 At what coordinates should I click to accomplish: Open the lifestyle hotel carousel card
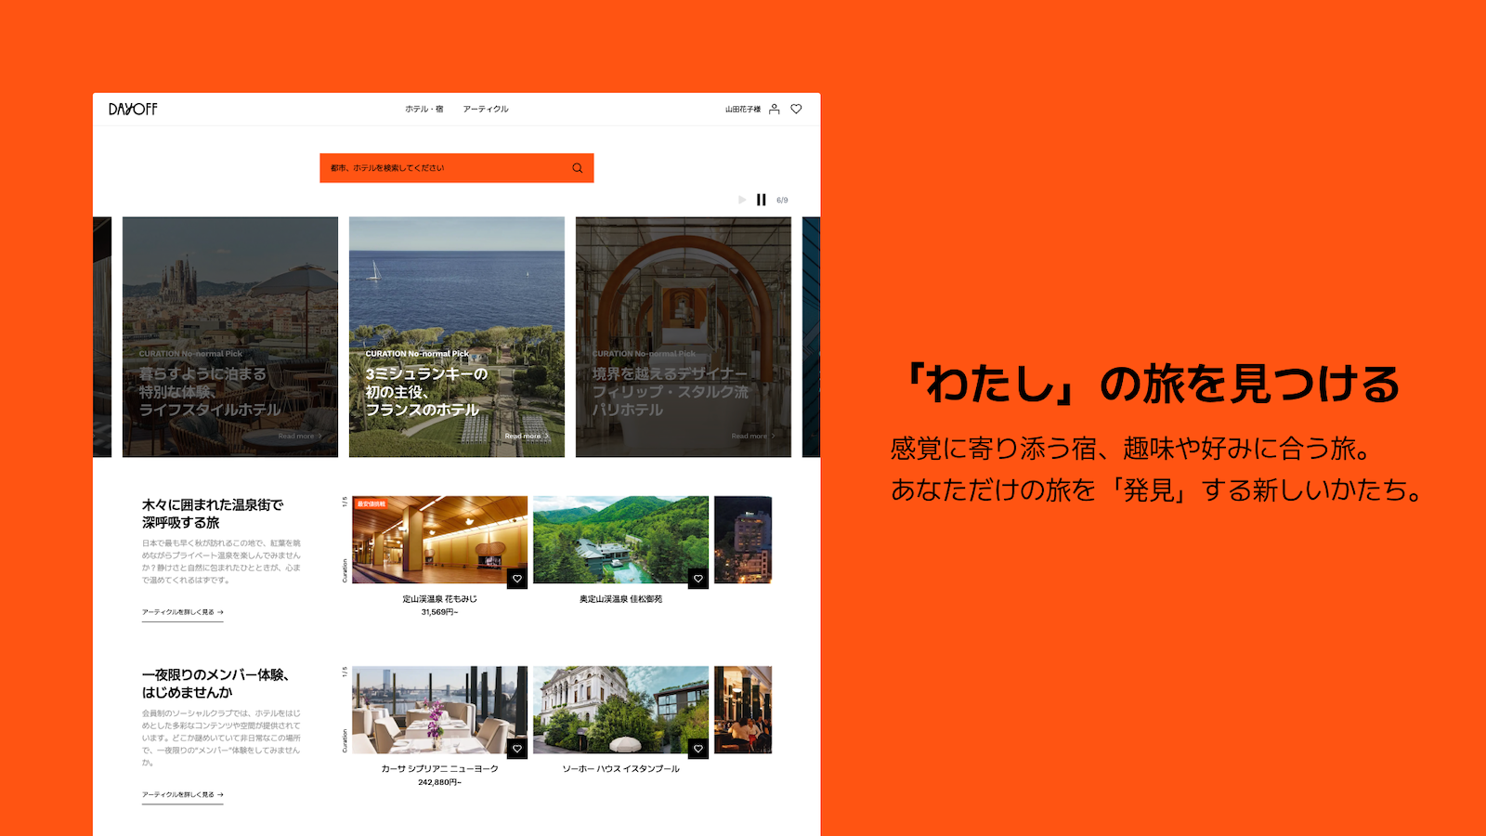click(x=230, y=336)
